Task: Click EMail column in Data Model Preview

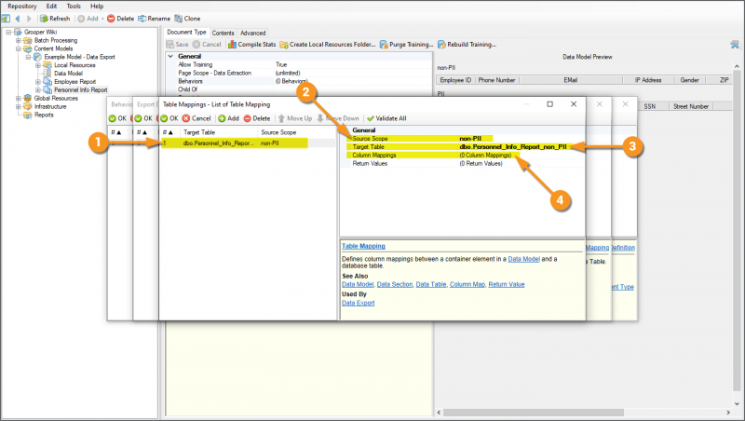Action: tap(571, 80)
